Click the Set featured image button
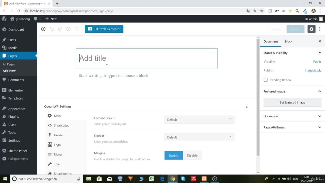 point(292,102)
